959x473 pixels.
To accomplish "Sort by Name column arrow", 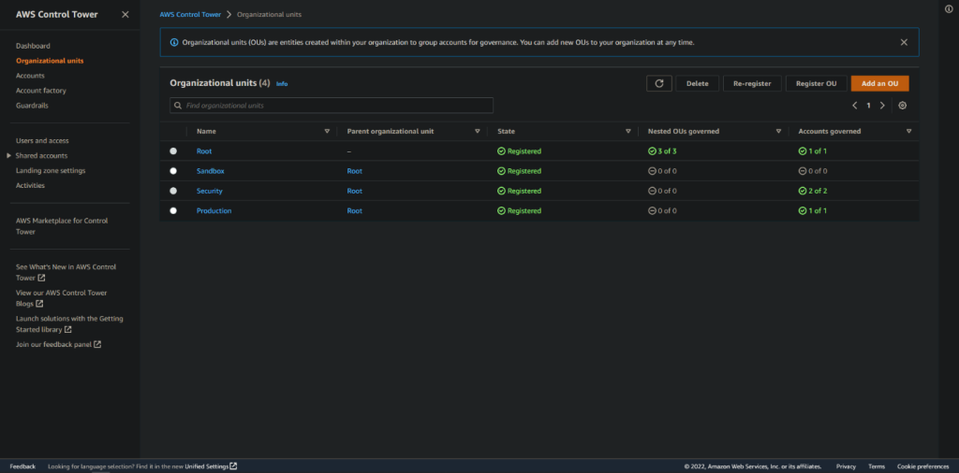I will point(327,131).
